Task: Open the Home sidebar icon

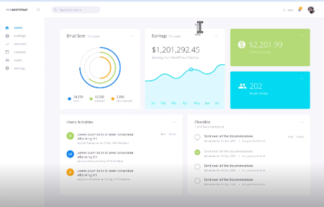Action: (x=7, y=28)
